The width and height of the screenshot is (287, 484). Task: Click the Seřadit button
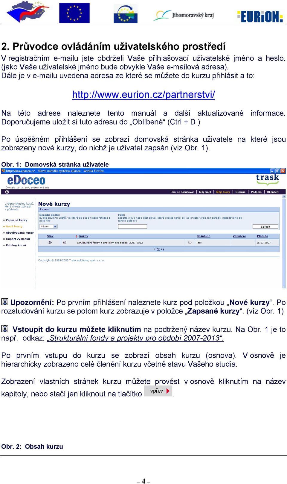pyautogui.click(x=265, y=226)
